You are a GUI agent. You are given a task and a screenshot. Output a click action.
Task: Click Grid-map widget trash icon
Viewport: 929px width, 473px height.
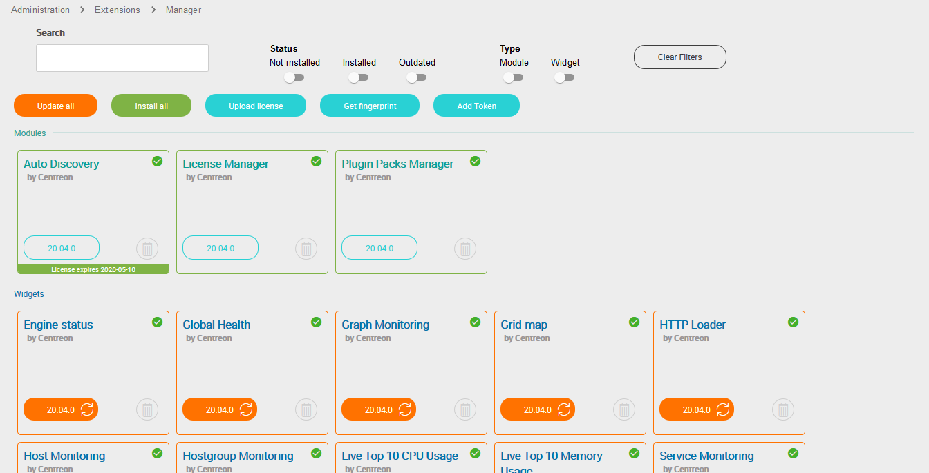tap(624, 409)
